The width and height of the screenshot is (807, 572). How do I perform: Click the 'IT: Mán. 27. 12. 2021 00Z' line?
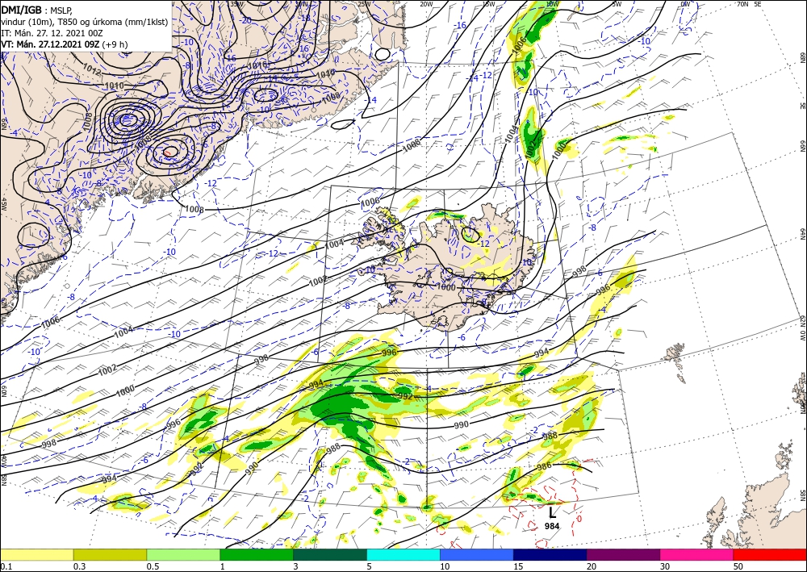52,33
